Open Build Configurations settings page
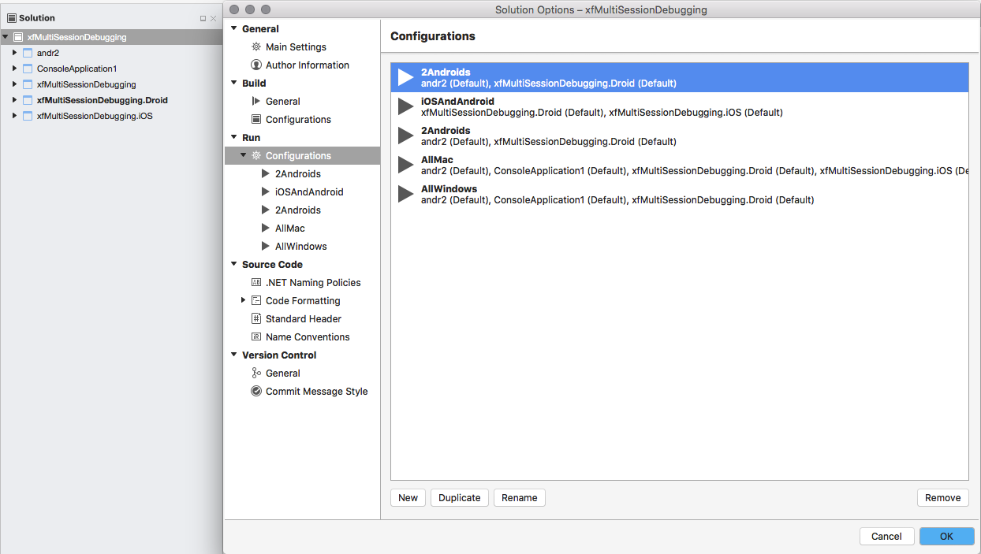 298,120
